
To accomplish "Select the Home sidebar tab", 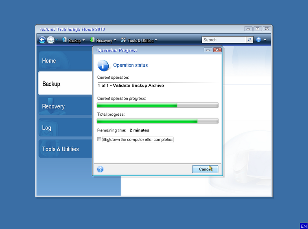I will click(65, 61).
